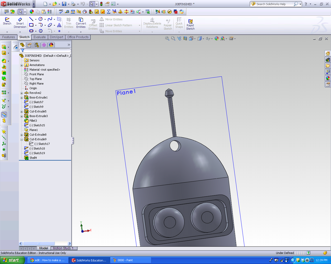Screen dimensions: 331x264
Task: Pick the Line sketch tool
Action: pos(31,19)
